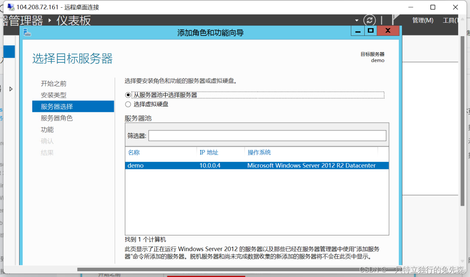Click the wizard window icon in title bar
This screenshot has width=470, height=277.
(27, 32)
